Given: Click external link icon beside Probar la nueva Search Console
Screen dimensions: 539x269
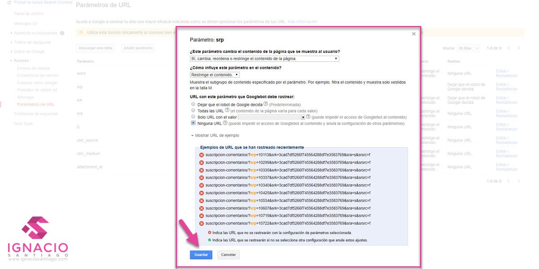Looking at the screenshot, I should coord(9,3).
